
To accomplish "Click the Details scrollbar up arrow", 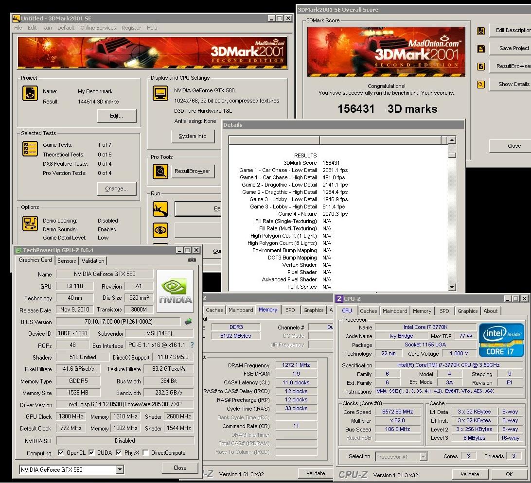I will 452,140.
